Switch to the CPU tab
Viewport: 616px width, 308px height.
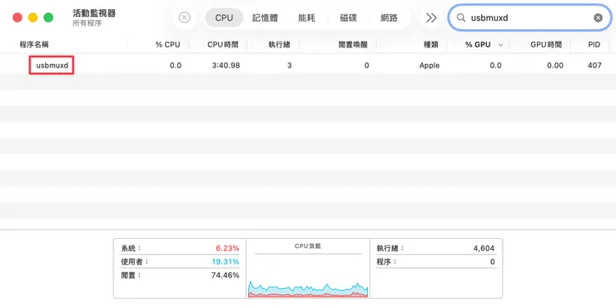pos(224,17)
